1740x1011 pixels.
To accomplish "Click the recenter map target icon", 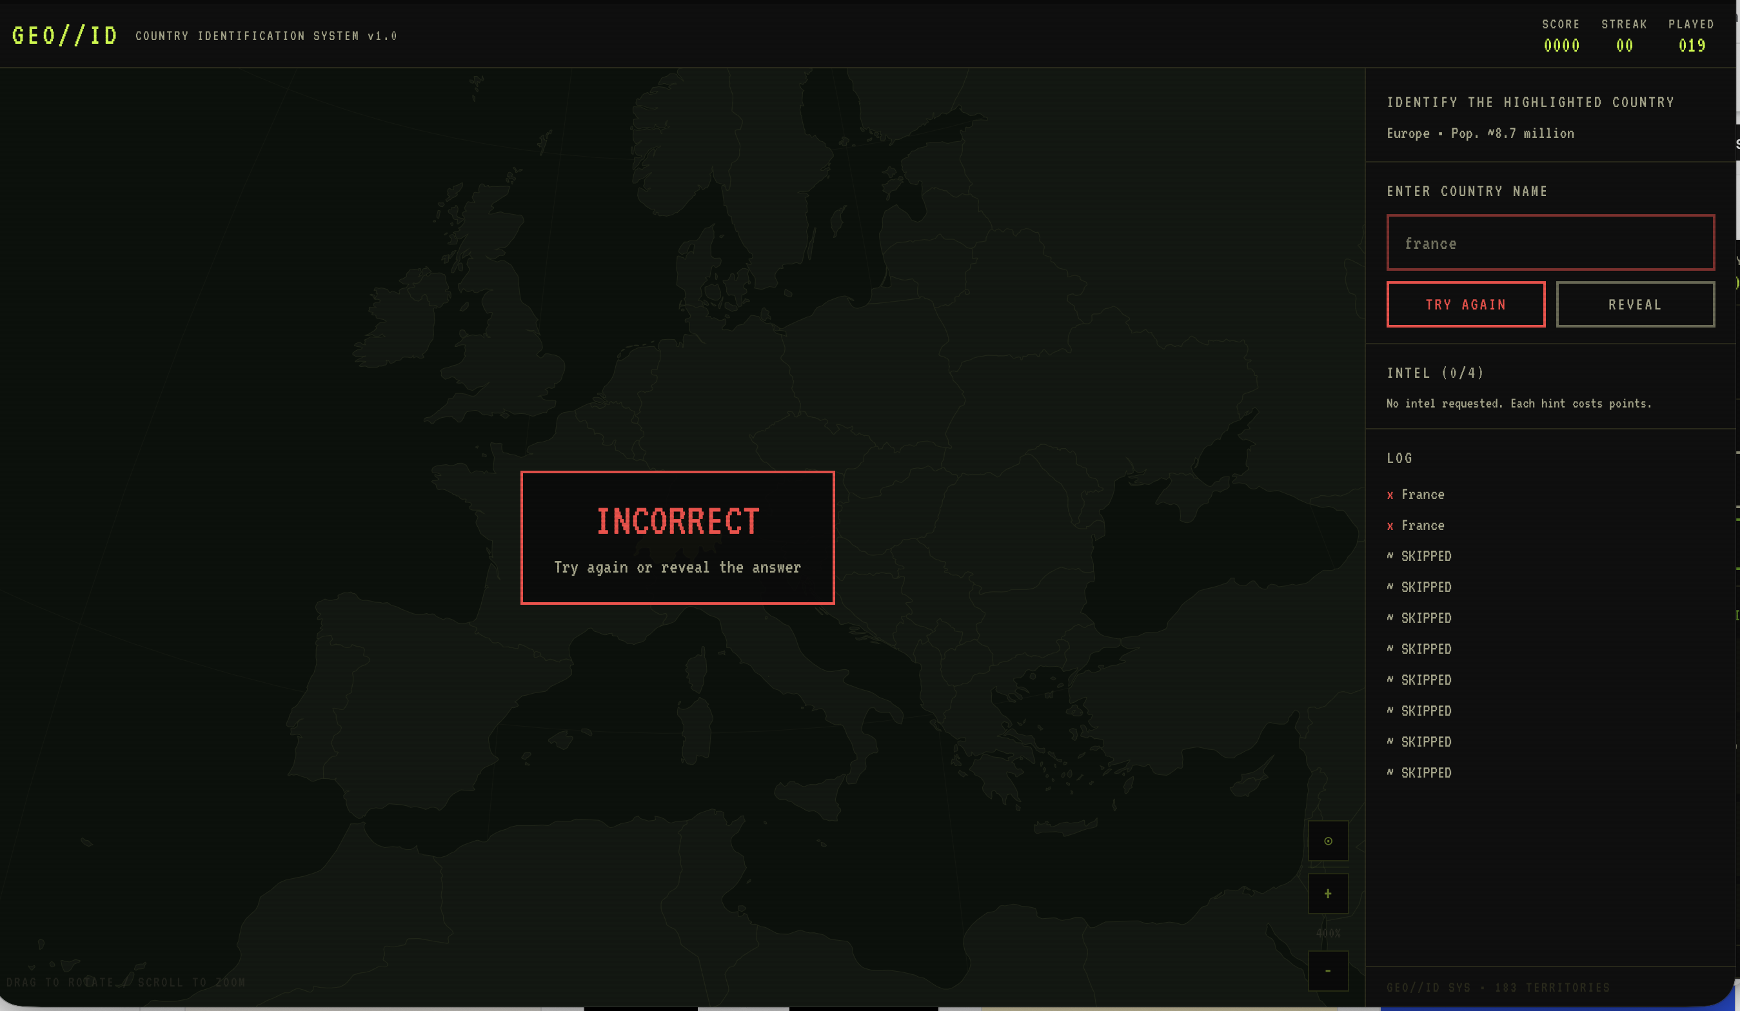I will (x=1328, y=841).
